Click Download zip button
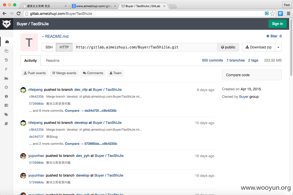The height and width of the screenshot is (195, 293). click(x=259, y=47)
